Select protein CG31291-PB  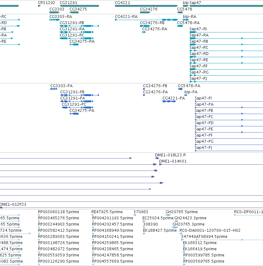point(72,92)
